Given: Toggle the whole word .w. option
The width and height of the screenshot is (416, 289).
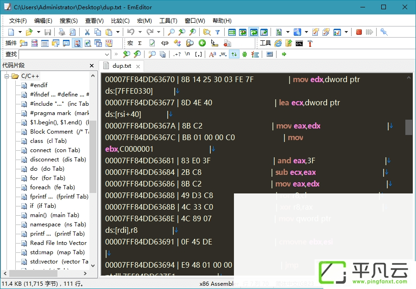Looking at the screenshot, I should click(223, 54).
